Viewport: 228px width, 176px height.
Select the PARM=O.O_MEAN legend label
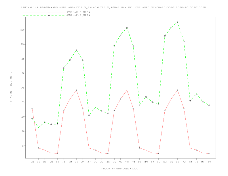(x=79, y=12)
